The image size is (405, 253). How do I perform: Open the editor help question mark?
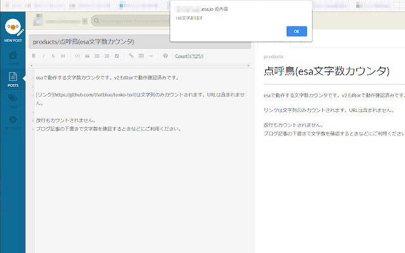pos(165,56)
